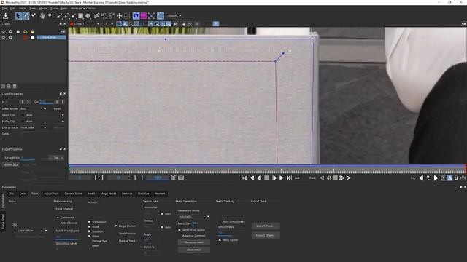Track backwards
This screenshot has height=262, width=467.
coord(322,178)
